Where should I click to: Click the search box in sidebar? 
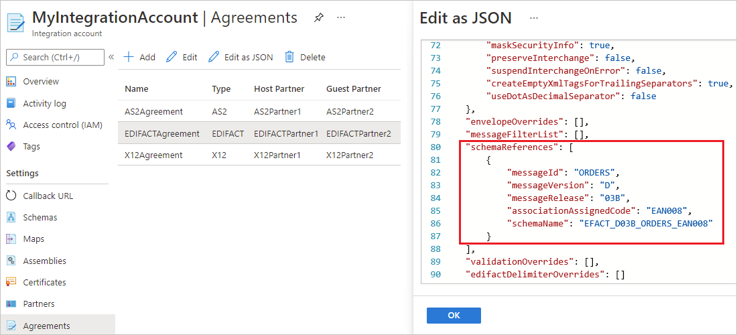click(55, 58)
